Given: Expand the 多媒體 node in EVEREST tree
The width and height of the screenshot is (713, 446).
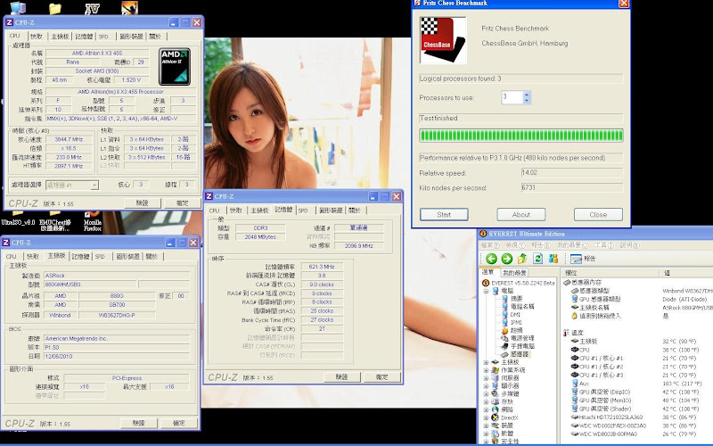Looking at the screenshot, I should click(486, 393).
